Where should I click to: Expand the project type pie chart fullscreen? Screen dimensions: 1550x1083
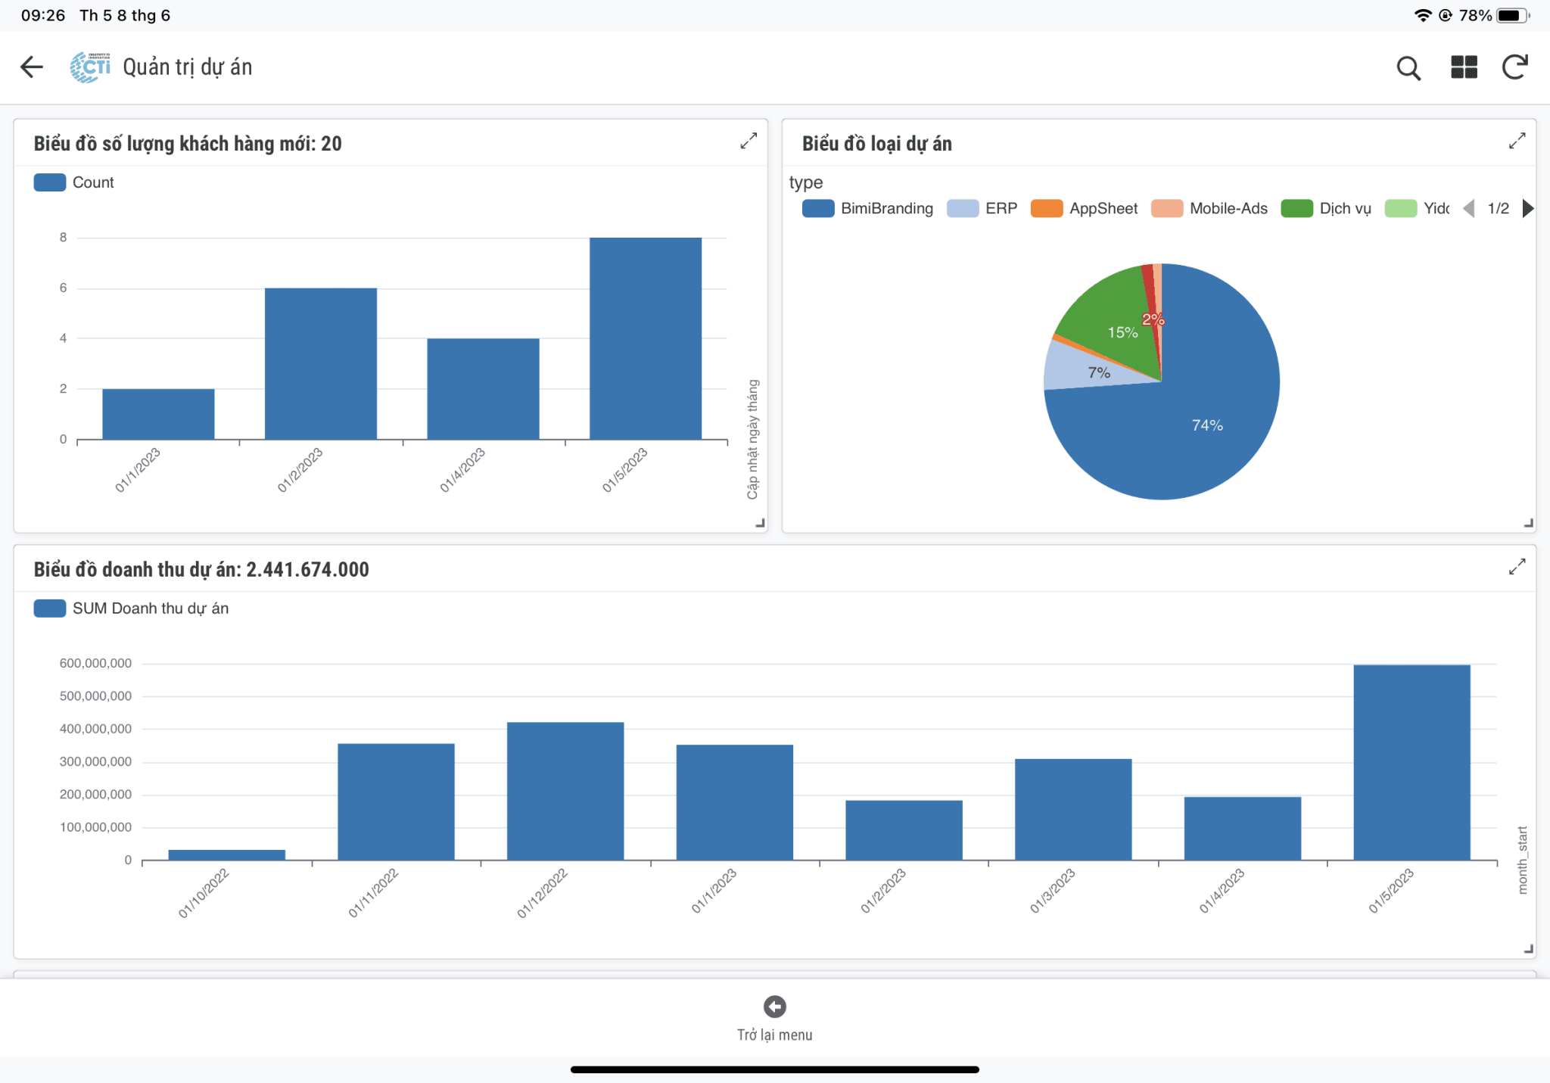(x=1517, y=141)
